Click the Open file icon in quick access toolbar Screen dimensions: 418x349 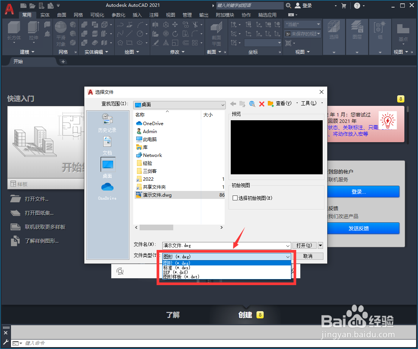pyautogui.click(x=32, y=5)
